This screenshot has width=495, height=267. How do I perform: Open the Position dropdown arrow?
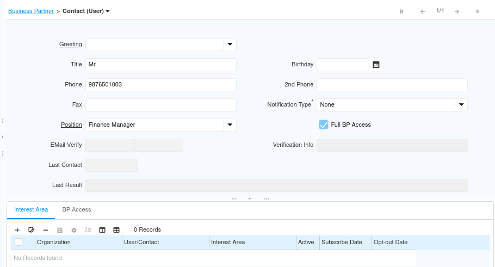coord(230,125)
